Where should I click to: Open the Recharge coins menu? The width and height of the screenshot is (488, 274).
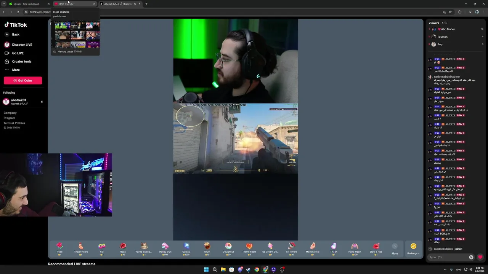tap(413, 249)
